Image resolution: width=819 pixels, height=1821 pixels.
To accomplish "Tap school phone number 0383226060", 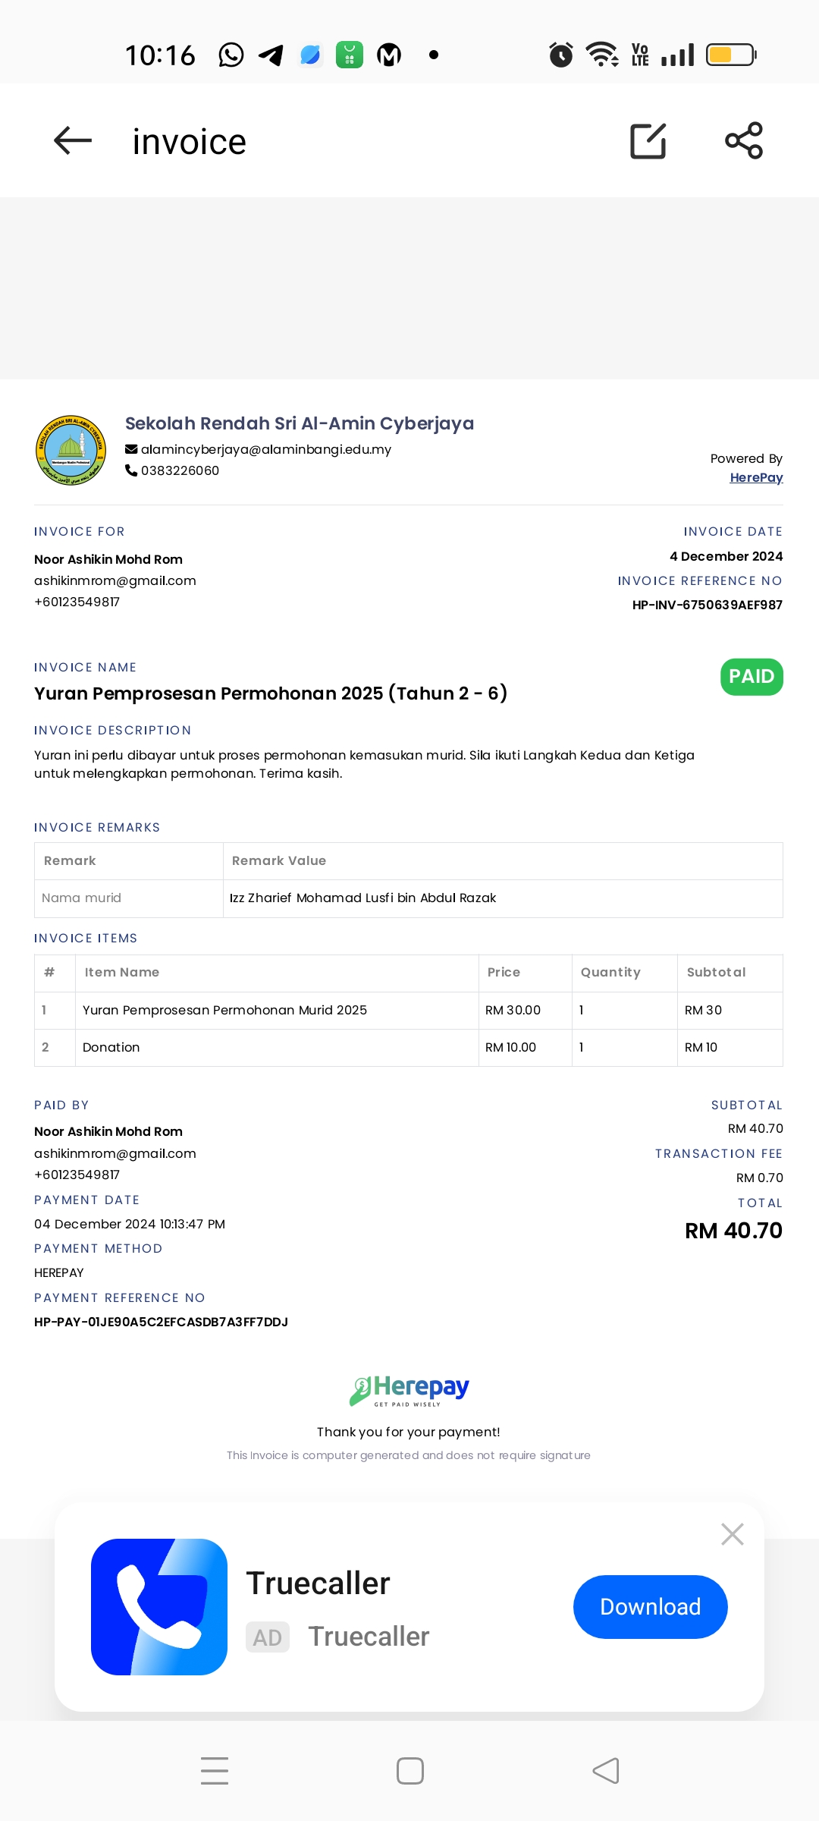I will coord(180,470).
